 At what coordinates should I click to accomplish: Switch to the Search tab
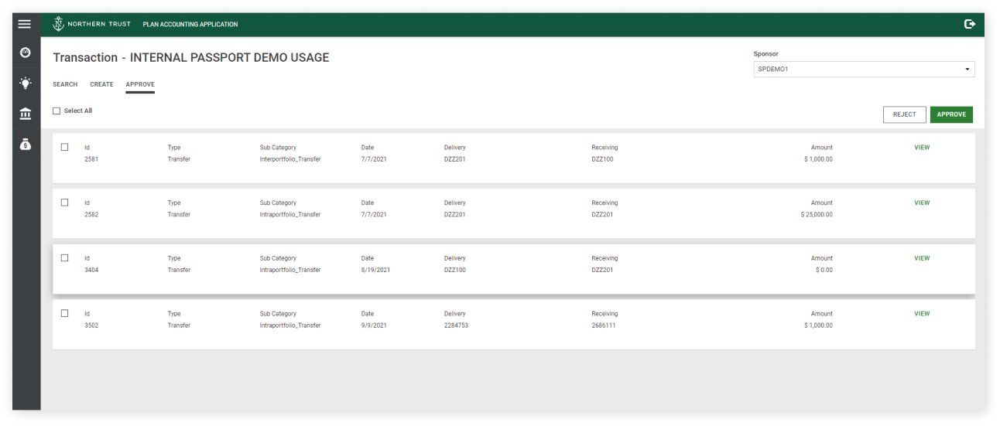[x=65, y=84]
